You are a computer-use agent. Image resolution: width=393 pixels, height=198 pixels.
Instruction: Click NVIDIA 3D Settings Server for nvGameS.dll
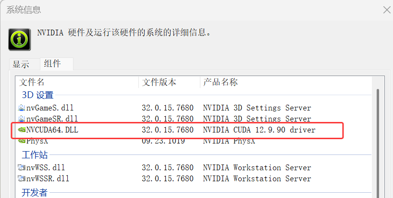tap(257, 108)
